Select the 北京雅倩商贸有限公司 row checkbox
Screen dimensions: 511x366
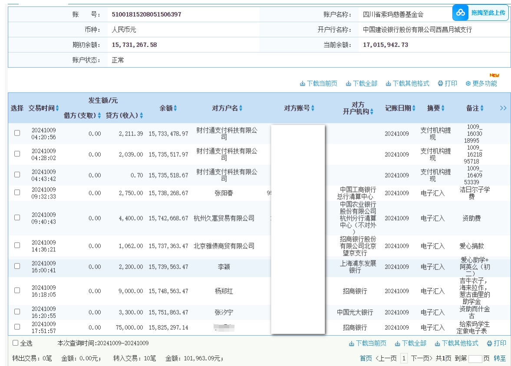coord(17,245)
